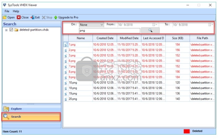Click the file icon beside 9.png
The width and height of the screenshot is (219, 139).
pos(66,77)
